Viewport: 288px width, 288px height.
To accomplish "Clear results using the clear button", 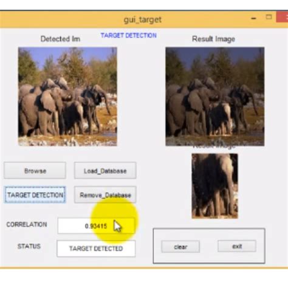I will (180, 247).
